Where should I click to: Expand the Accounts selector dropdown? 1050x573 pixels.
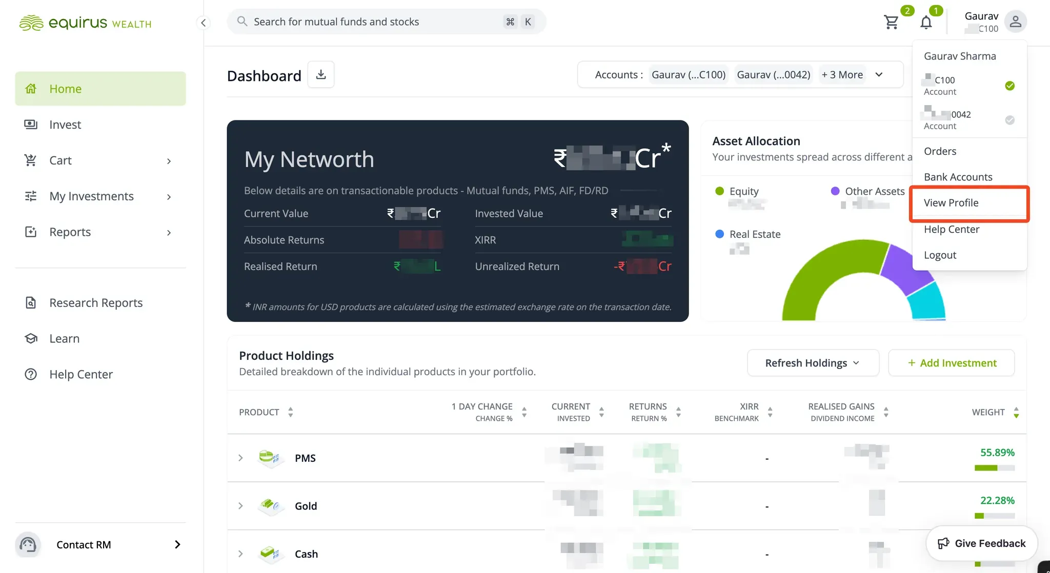coord(879,74)
